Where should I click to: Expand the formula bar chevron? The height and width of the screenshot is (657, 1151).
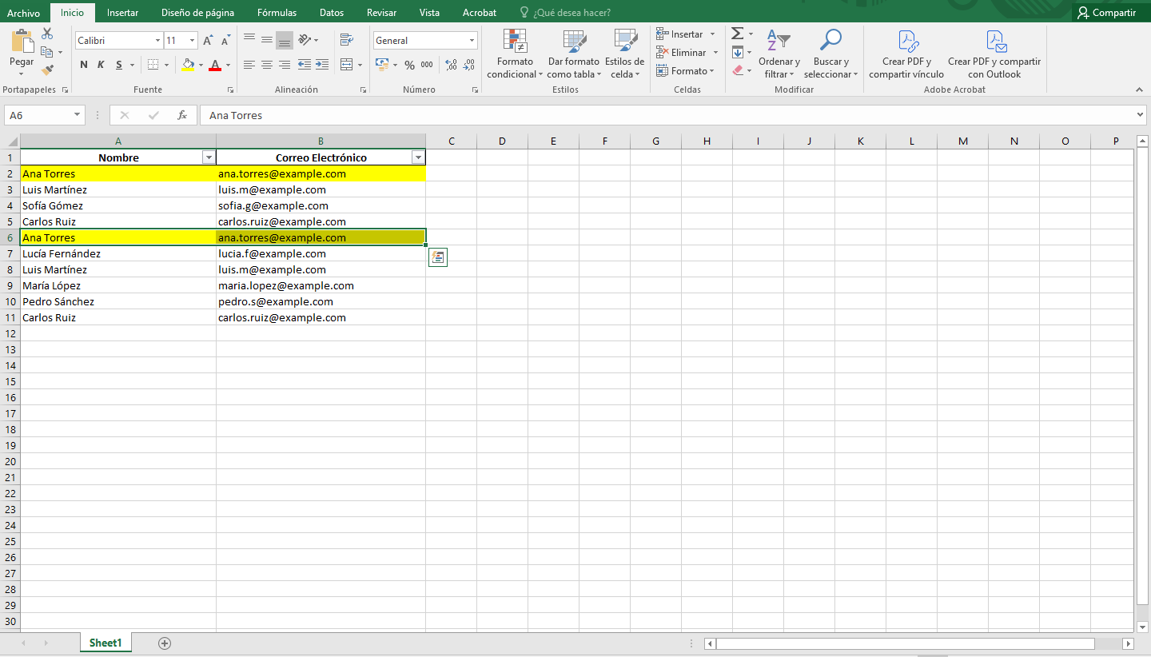click(x=1141, y=115)
